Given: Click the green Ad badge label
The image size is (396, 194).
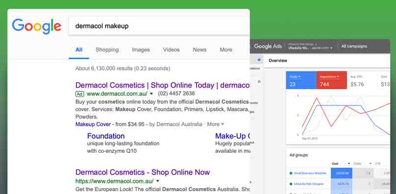Looking at the screenshot, I should coord(79,94).
